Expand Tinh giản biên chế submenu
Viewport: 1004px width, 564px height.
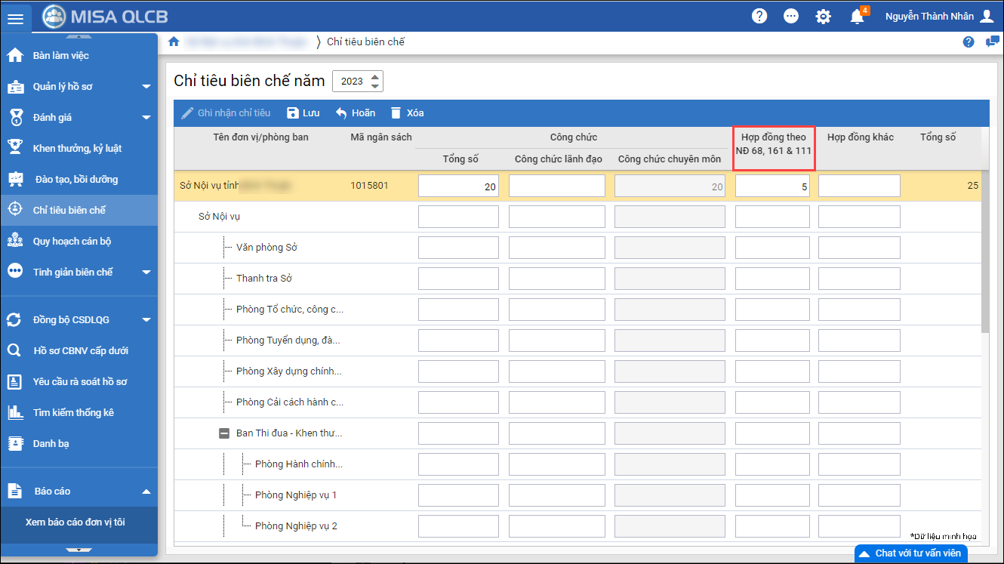coord(146,273)
